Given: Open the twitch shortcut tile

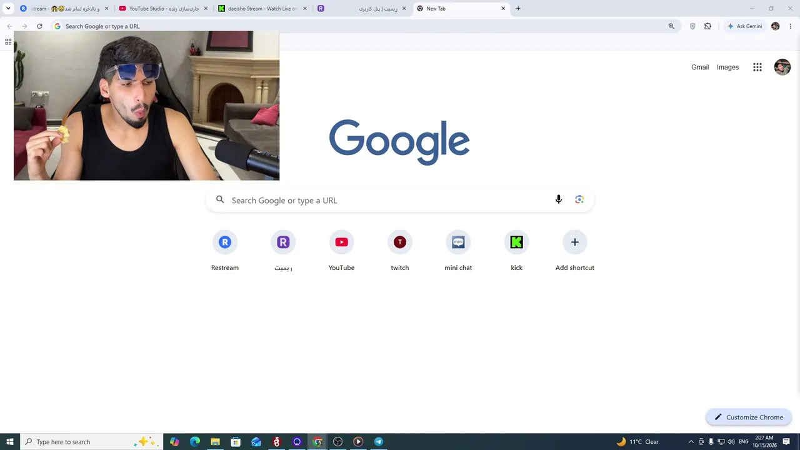Looking at the screenshot, I should 400,251.
